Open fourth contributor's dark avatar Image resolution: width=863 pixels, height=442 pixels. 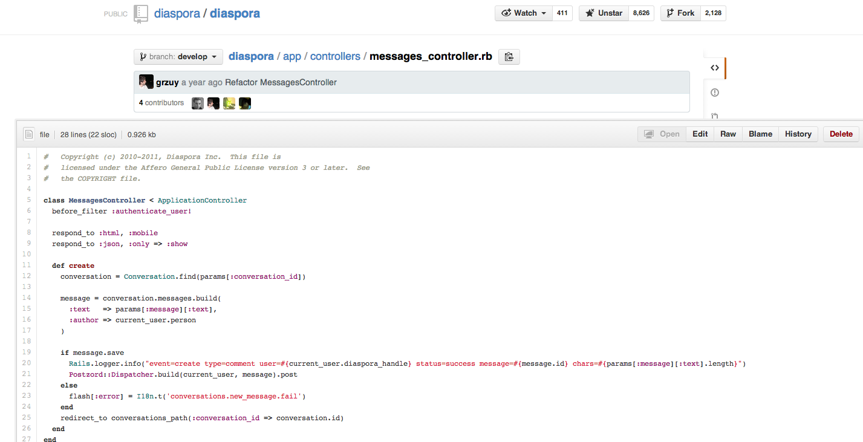(x=245, y=103)
